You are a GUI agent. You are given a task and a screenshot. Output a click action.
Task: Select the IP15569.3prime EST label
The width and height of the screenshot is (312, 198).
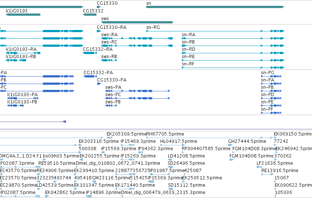pyautogui.click(x=119, y=149)
